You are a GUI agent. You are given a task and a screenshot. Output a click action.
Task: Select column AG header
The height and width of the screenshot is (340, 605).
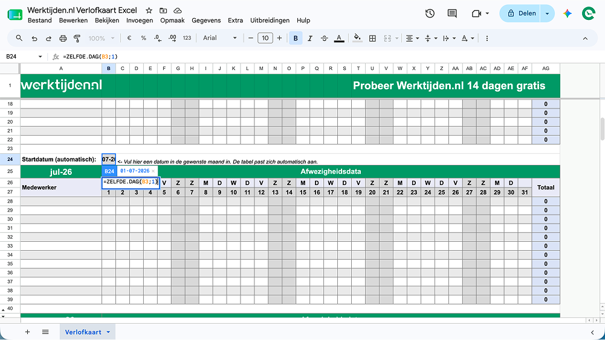point(546,69)
